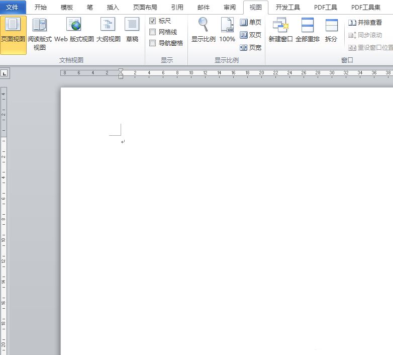This screenshot has height=355, width=393.
Task: Click the 单页 (One Page) button
Action: [x=251, y=23]
